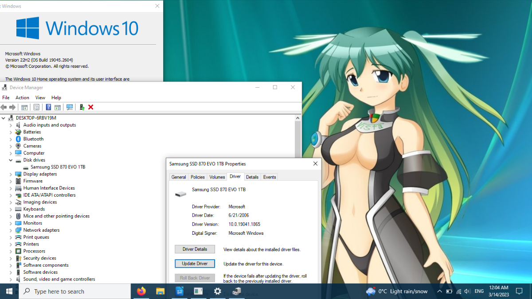
Task: Expand the Network adapters node
Action: [11, 230]
